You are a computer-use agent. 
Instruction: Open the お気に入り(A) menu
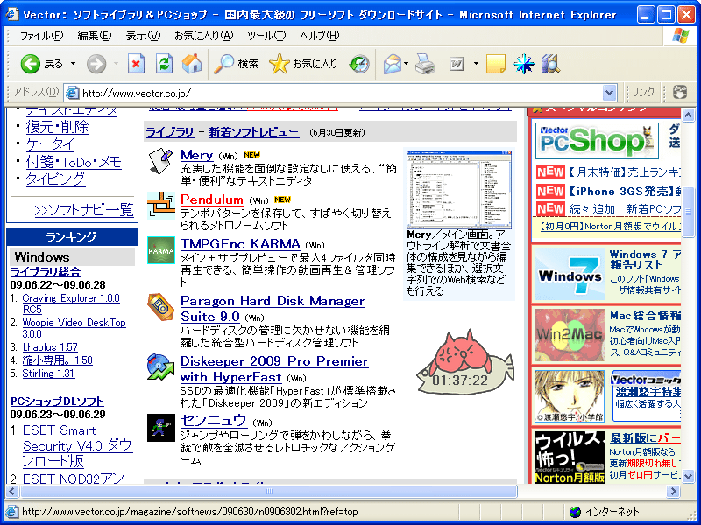pos(204,36)
